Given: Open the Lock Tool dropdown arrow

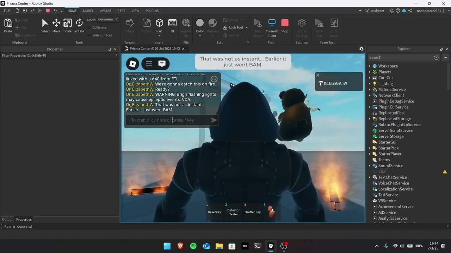Looking at the screenshot, I should [246, 27].
